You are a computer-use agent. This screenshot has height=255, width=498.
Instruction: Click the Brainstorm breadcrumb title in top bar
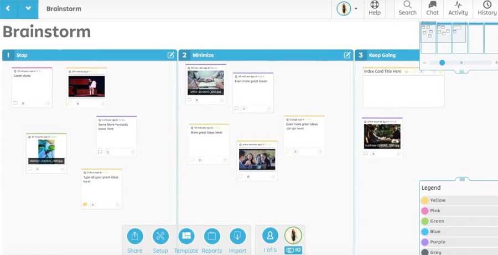tap(64, 9)
